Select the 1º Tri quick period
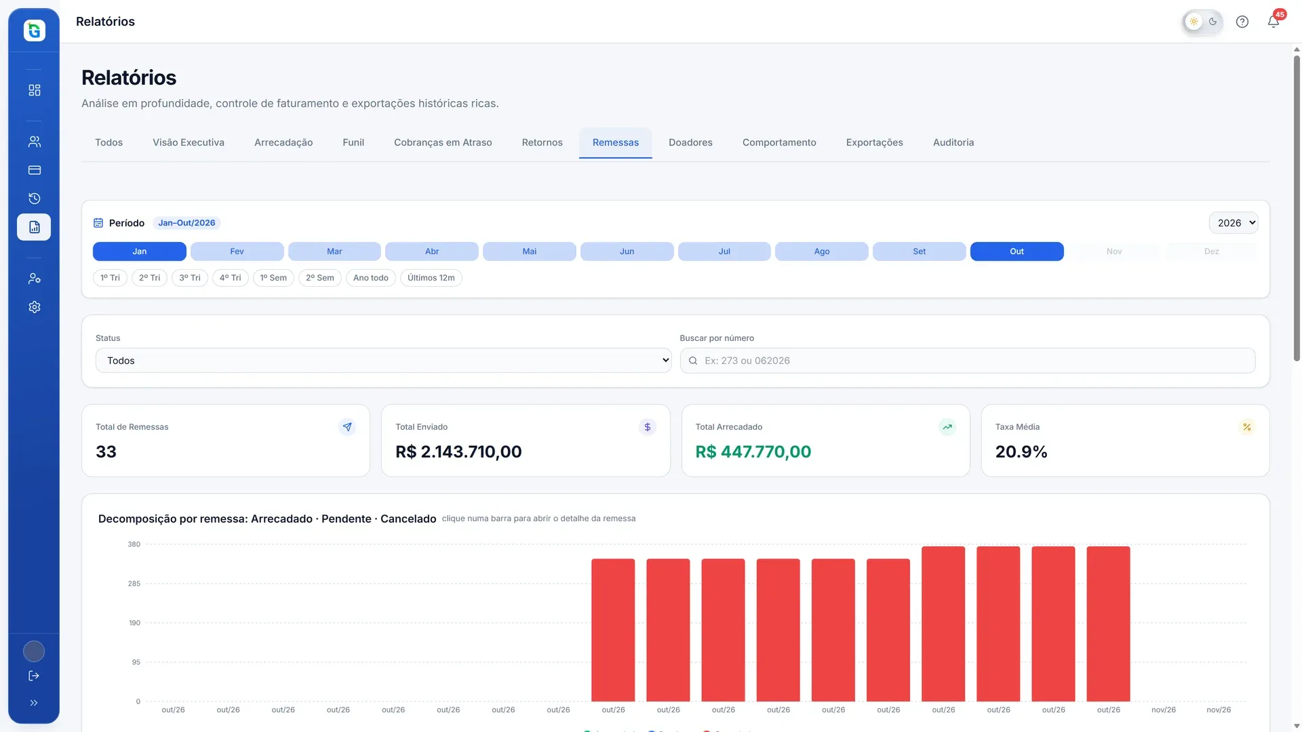Screen dimensions: 1302x732 click(x=110, y=278)
